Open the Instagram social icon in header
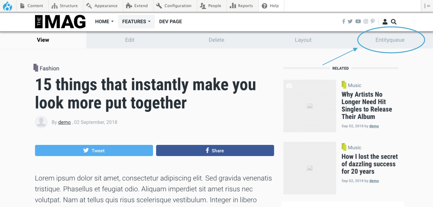Screen dimensions: 433x207 click(x=366, y=22)
